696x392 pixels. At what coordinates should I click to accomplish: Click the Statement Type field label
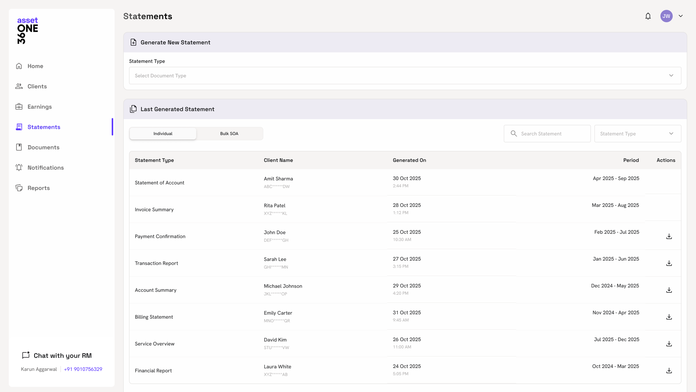pyautogui.click(x=147, y=61)
